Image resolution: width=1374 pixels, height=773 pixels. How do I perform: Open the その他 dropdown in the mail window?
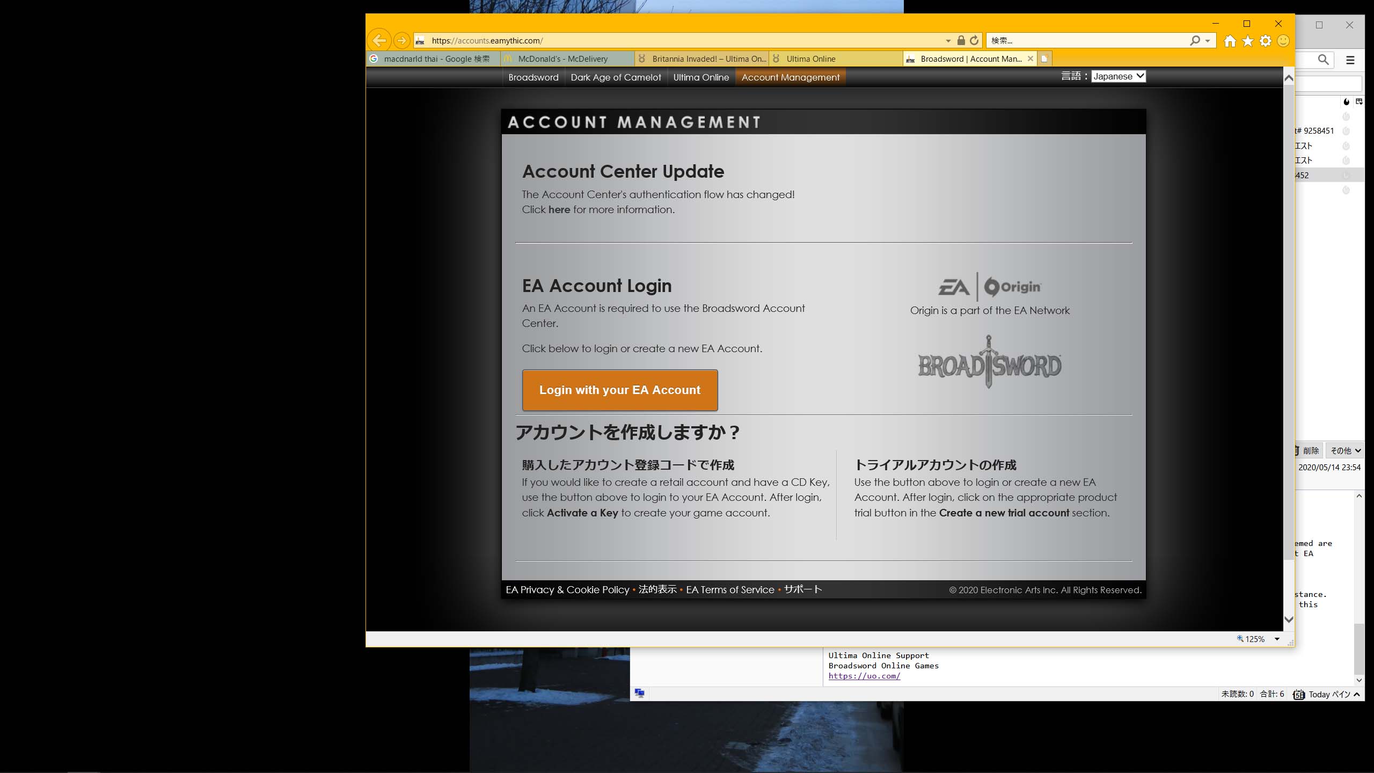(1345, 450)
